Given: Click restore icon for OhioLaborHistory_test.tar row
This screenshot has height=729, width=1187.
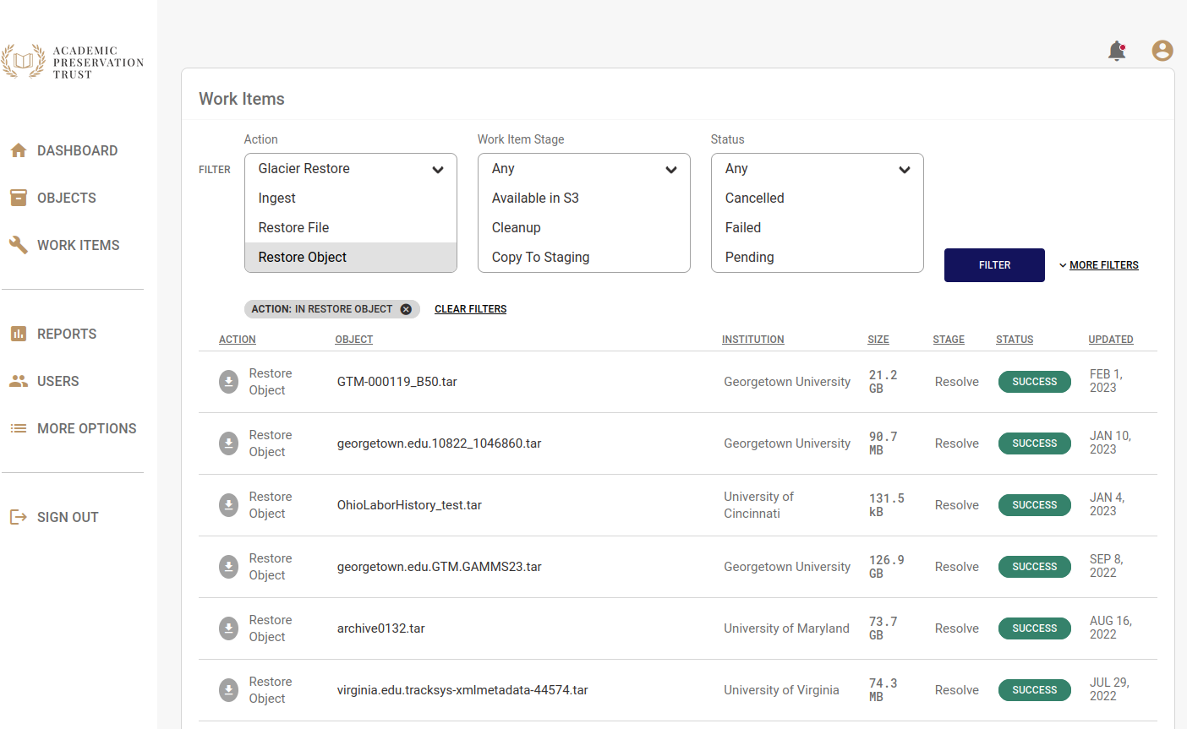Looking at the screenshot, I should coord(229,505).
